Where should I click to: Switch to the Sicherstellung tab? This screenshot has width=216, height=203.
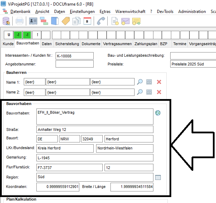coord(67,44)
